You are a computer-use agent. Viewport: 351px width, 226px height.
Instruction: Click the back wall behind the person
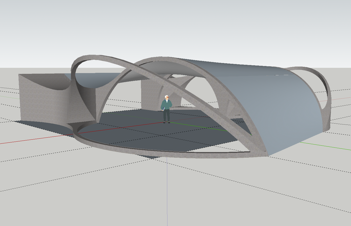coord(150,95)
